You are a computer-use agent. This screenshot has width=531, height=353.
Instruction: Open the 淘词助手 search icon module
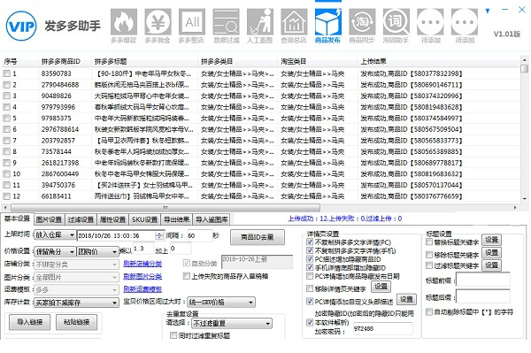click(396, 26)
